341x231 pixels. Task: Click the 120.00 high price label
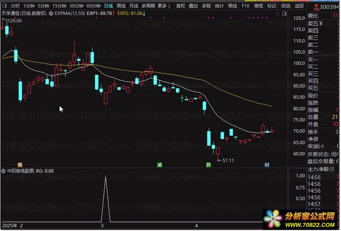point(14,20)
